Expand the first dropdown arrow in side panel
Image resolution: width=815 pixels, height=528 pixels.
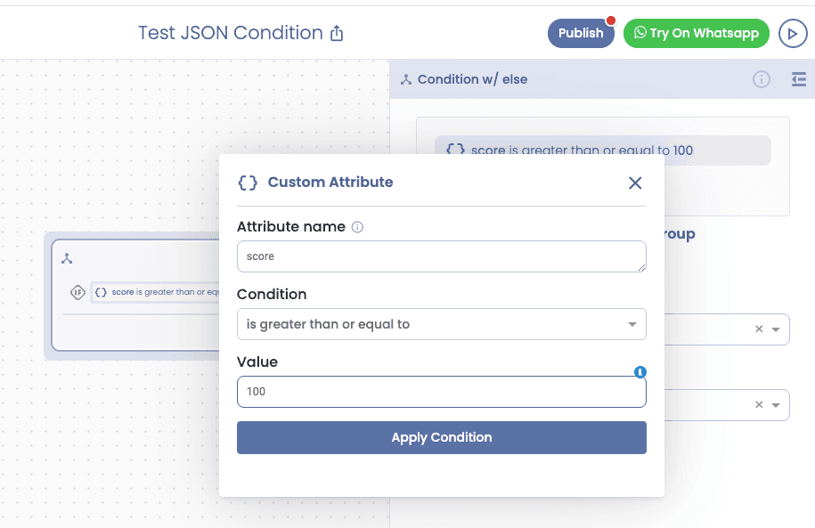point(776,329)
